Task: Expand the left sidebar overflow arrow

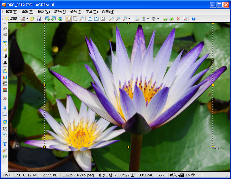Action: (x=4, y=161)
